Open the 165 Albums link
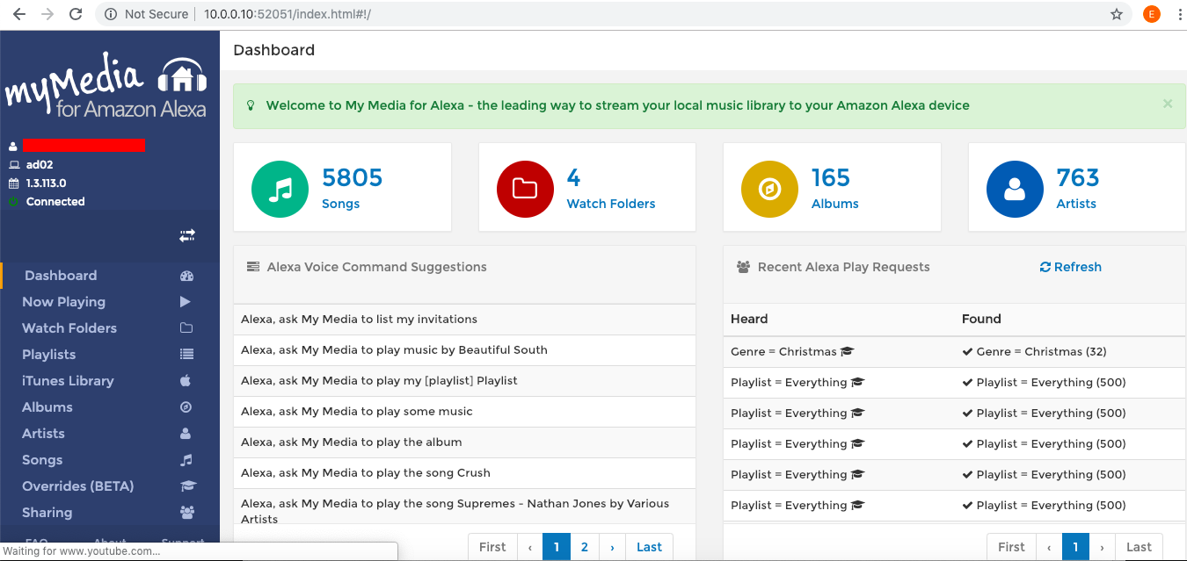Viewport: 1187px width, 561px height. (835, 188)
